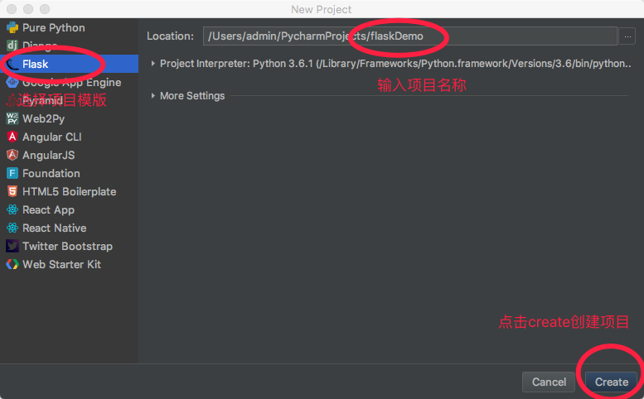Click the Django project icon

(x=12, y=46)
